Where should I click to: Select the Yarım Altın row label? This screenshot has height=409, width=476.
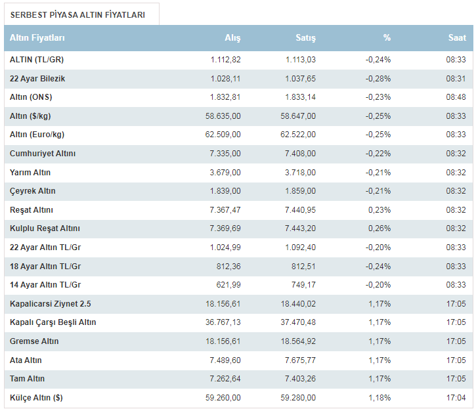point(30,173)
